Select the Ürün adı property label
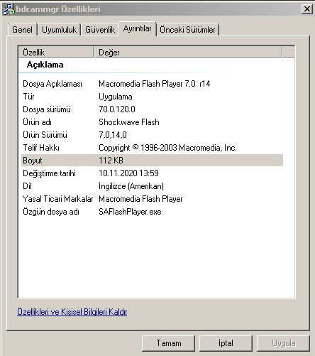The image size is (315, 356). (x=37, y=122)
